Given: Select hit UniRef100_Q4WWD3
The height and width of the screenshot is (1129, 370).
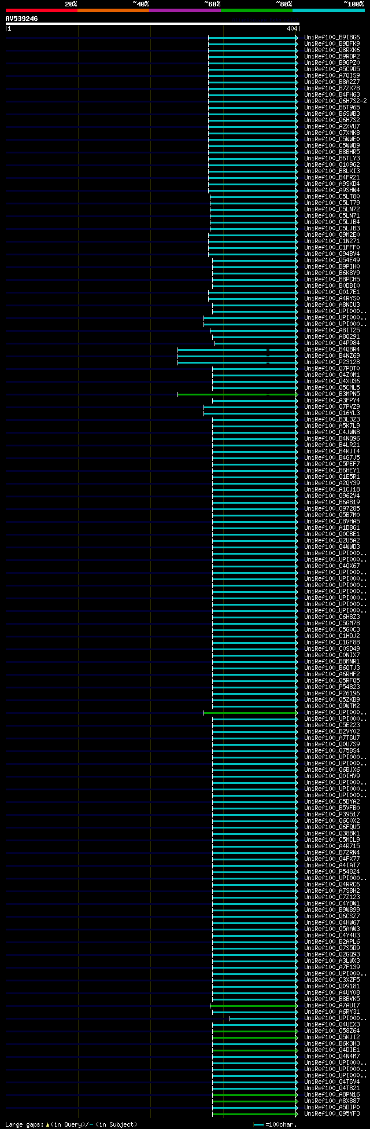Looking at the screenshot, I should pyautogui.click(x=332, y=547).
